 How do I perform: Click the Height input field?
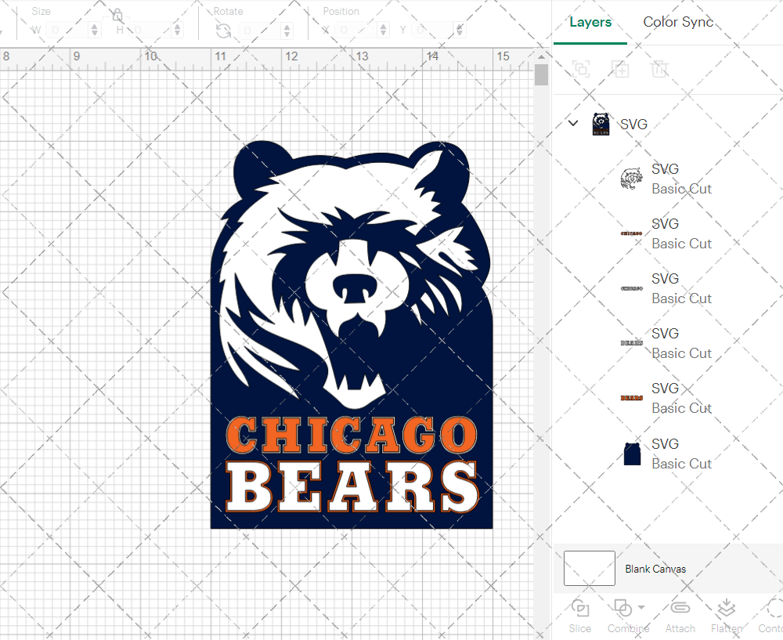[150, 30]
